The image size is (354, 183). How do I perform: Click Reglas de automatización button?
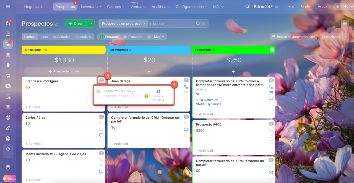293,37
